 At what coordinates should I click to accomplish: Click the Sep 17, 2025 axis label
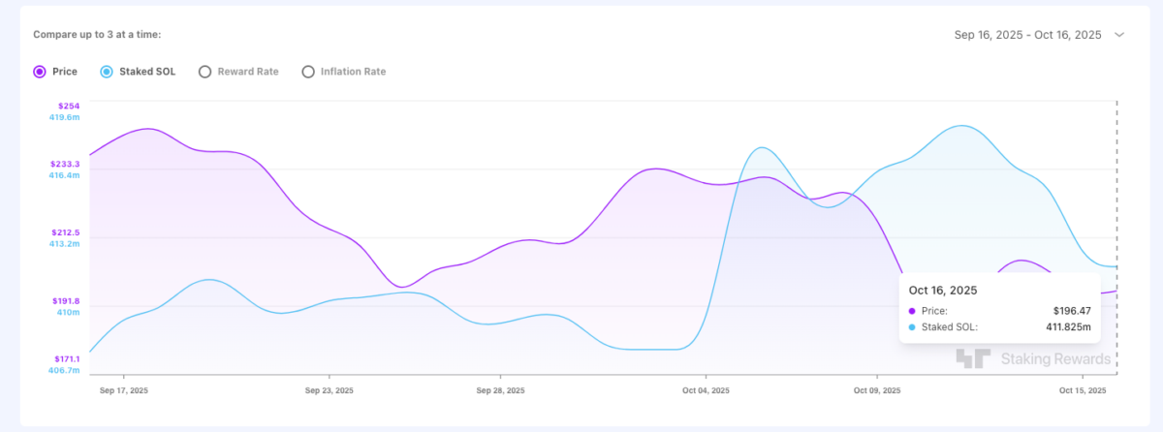click(x=124, y=390)
